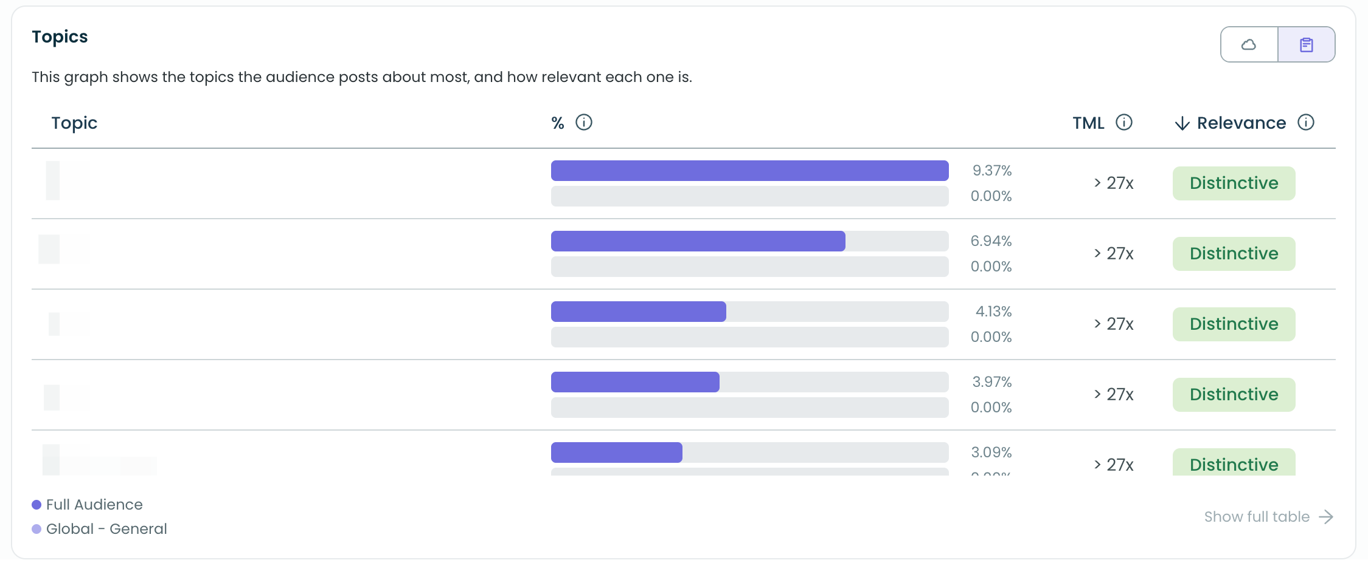Screen dimensions: 1368x577
Task: Toggle Global - General legend item
Action: pyautogui.click(x=99, y=529)
